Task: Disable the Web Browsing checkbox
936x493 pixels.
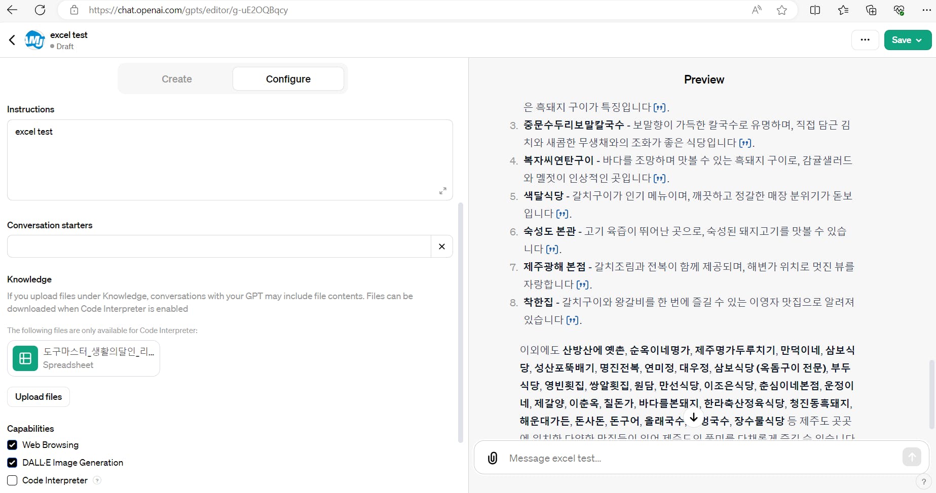Action: [x=13, y=445]
